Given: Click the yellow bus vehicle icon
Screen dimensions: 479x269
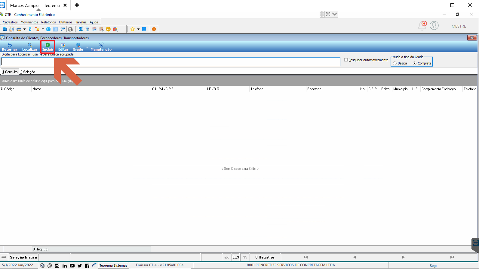Looking at the screenshot, I should coord(19,29).
